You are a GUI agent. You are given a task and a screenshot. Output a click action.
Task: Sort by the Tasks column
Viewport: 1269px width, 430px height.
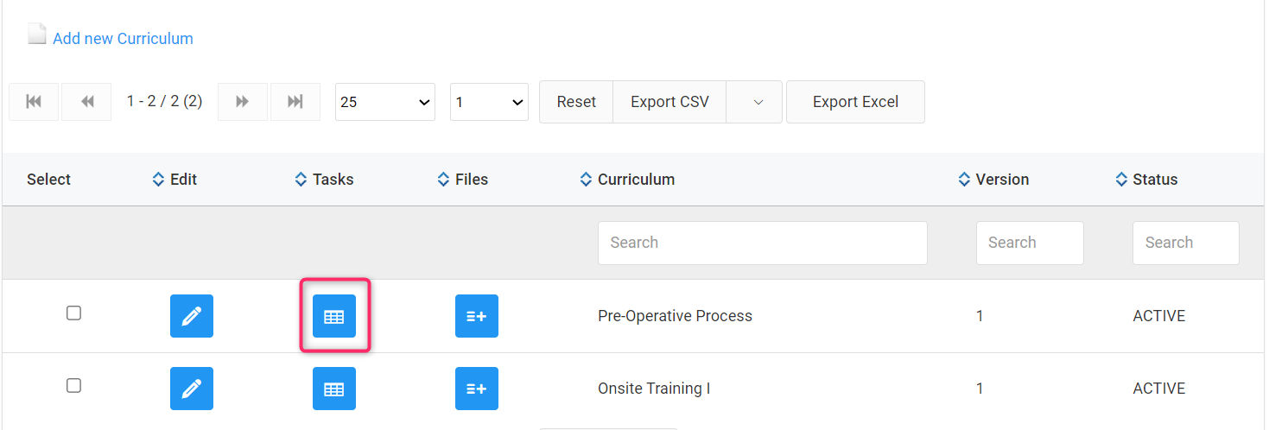(301, 180)
